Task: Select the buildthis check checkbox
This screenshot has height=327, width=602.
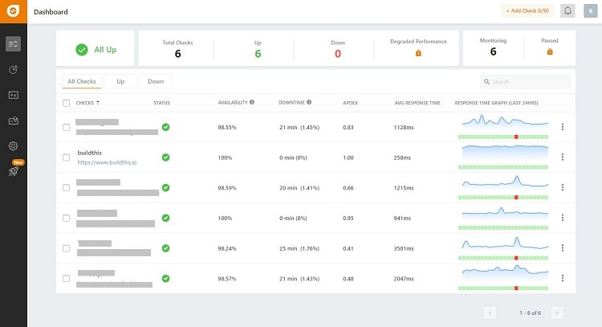Action: pos(66,157)
